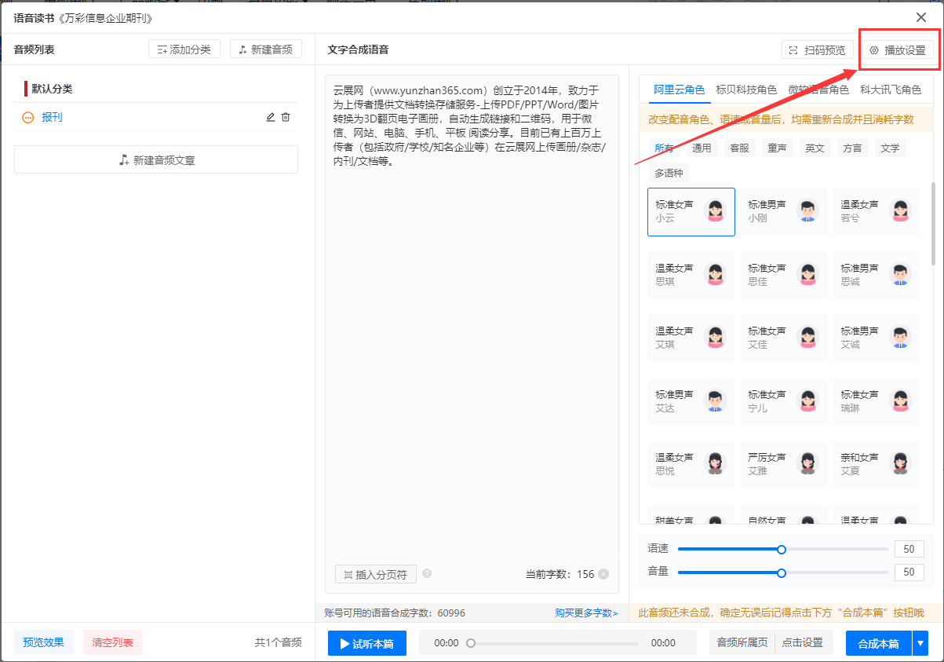Open 播放设置 gear settings

pyautogui.click(x=897, y=50)
